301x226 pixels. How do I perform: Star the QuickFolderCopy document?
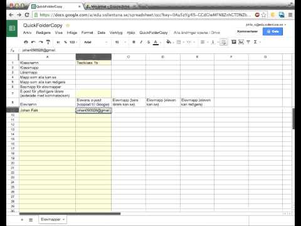[68, 26]
